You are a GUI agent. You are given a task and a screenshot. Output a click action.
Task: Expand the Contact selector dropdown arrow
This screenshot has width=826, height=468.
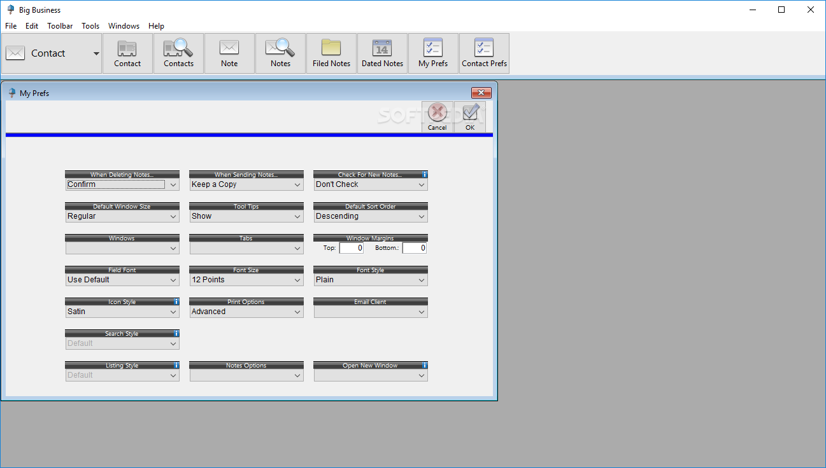coord(96,53)
